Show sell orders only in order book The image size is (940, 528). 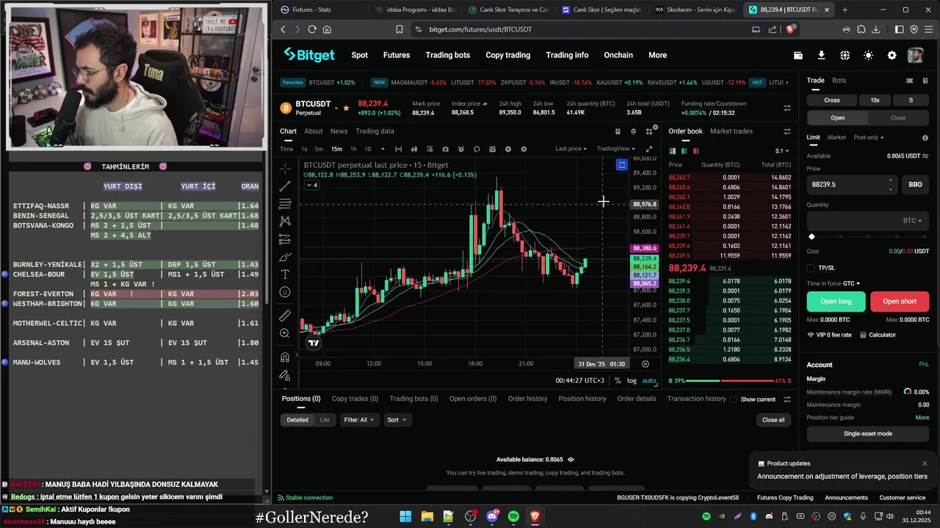(695, 151)
